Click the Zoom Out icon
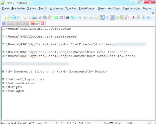Image resolution: width=156 pixels, height=124 pixels. [85, 18]
